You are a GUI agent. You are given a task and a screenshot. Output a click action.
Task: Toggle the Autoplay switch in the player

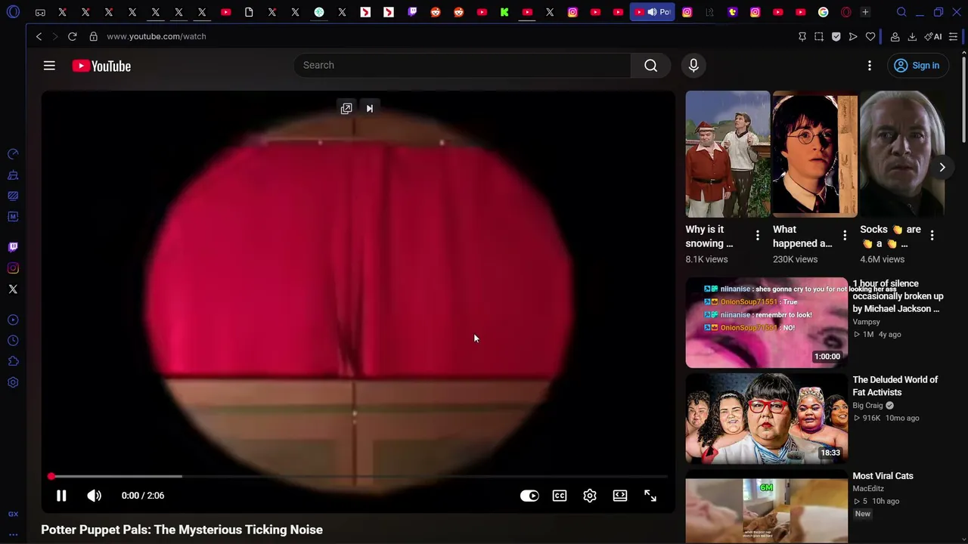tap(529, 496)
